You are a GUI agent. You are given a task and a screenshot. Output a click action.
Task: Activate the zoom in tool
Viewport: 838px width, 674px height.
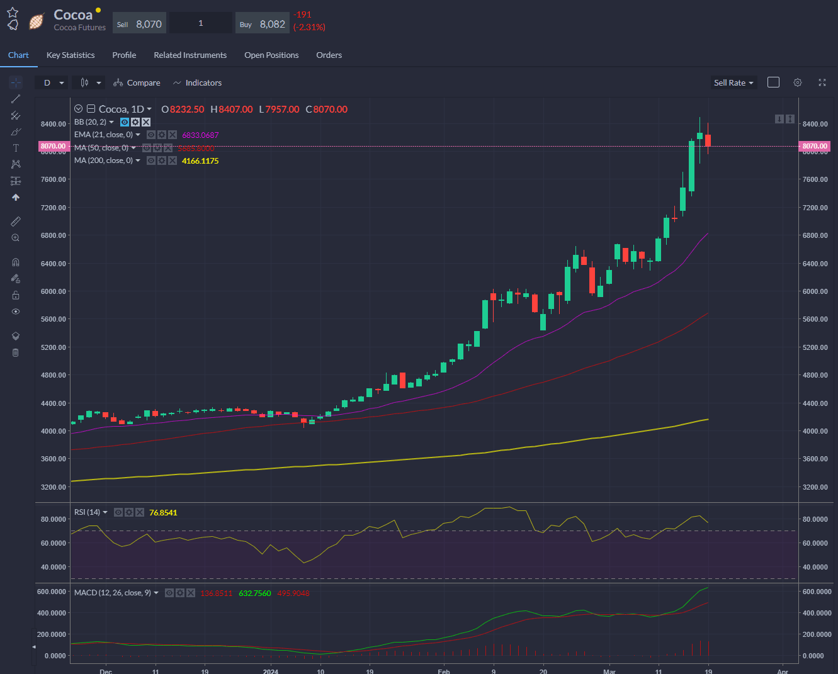point(16,238)
